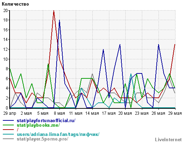Click the blue peak at value 18
184x143 pixels.
59,20
